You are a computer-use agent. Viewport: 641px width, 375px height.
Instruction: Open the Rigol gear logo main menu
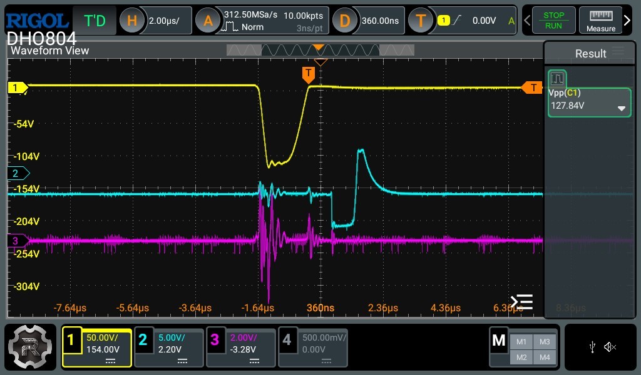pyautogui.click(x=30, y=347)
